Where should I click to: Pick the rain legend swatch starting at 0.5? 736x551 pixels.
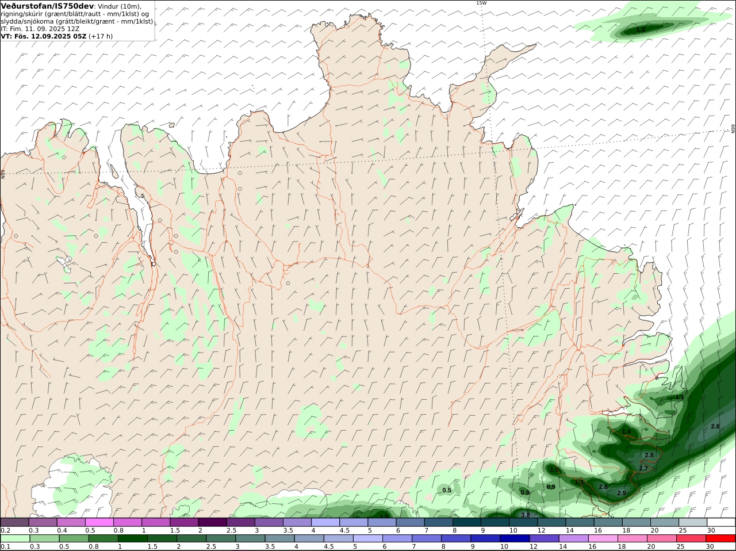pos(74,538)
